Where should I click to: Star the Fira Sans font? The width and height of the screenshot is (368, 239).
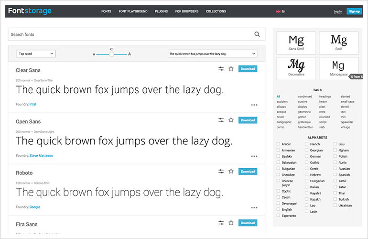point(231,223)
